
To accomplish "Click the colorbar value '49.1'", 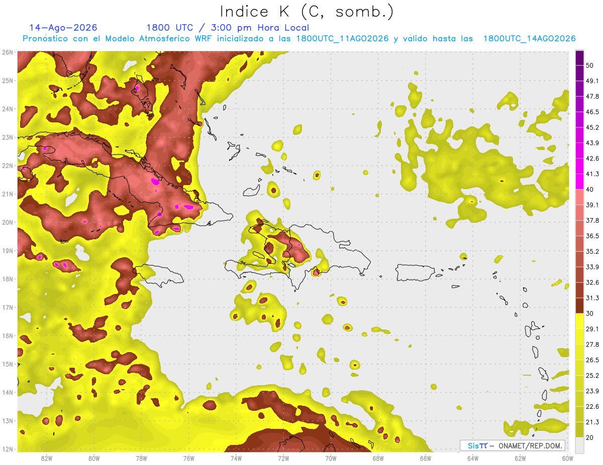I will [x=592, y=81].
